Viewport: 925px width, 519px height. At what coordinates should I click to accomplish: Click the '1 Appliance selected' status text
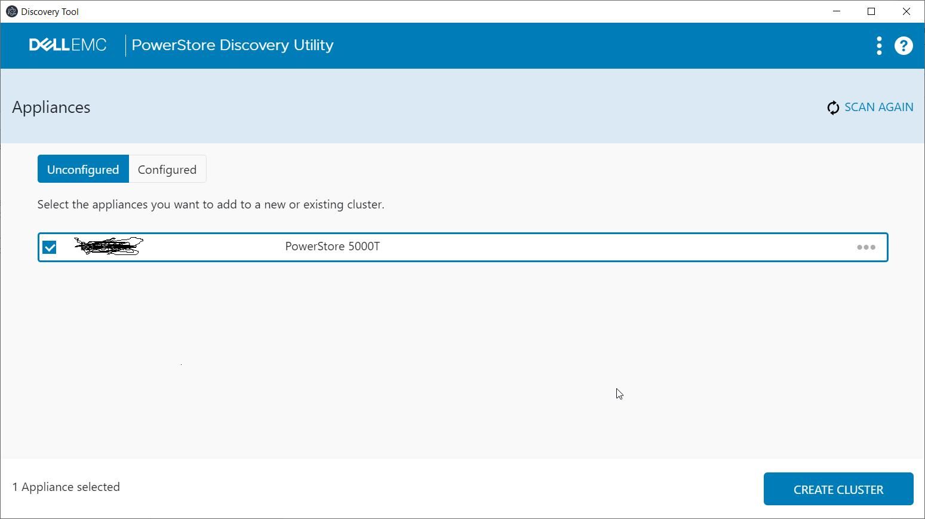point(66,487)
